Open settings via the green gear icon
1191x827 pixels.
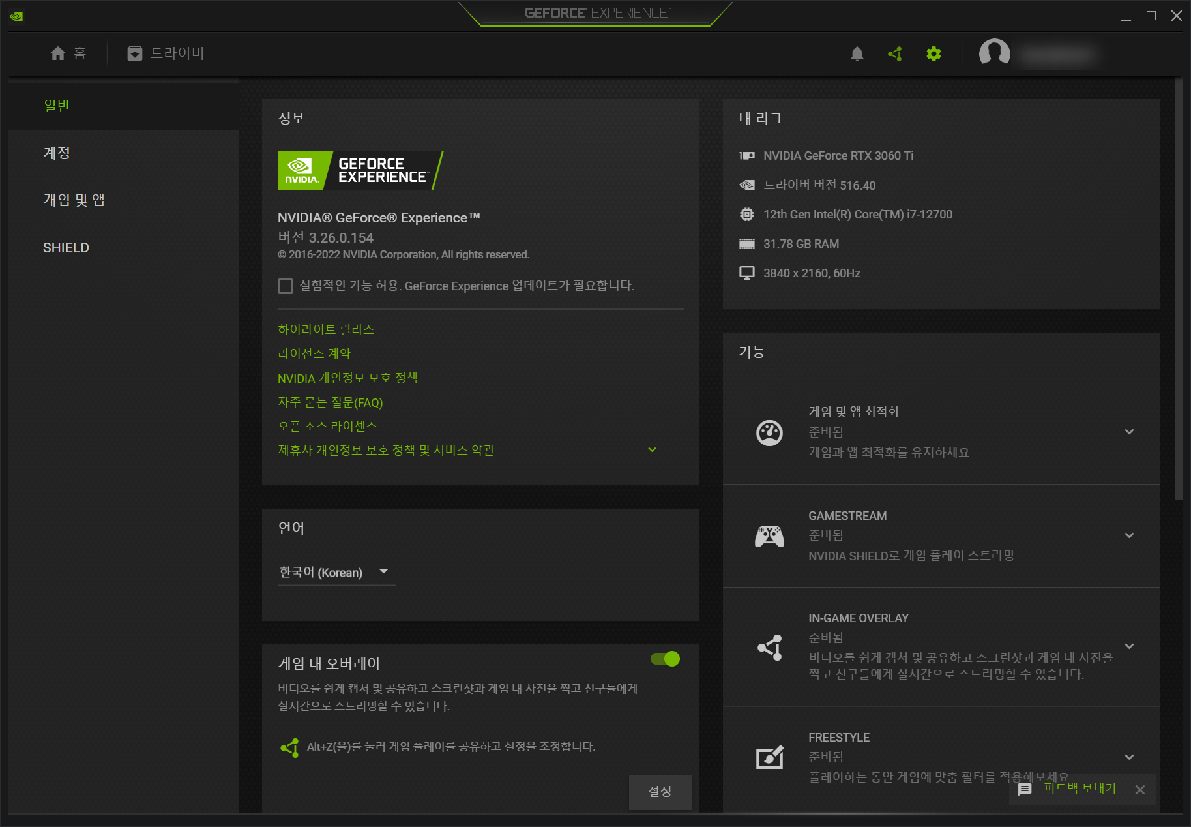934,53
